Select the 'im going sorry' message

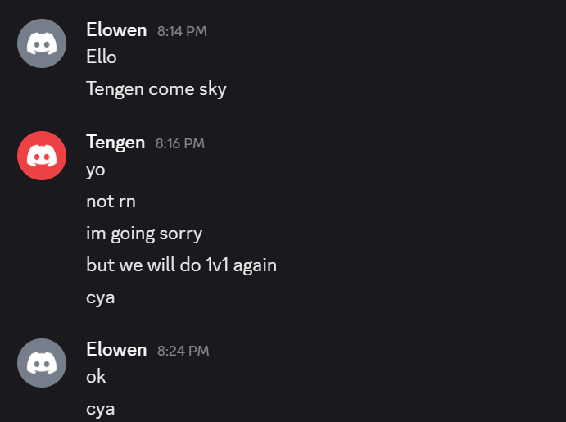click(144, 234)
